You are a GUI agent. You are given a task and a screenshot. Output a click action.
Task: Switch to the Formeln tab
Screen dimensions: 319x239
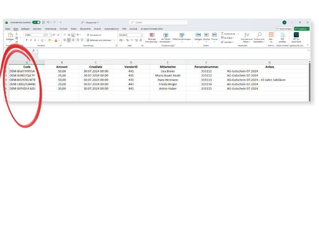click(x=63, y=29)
